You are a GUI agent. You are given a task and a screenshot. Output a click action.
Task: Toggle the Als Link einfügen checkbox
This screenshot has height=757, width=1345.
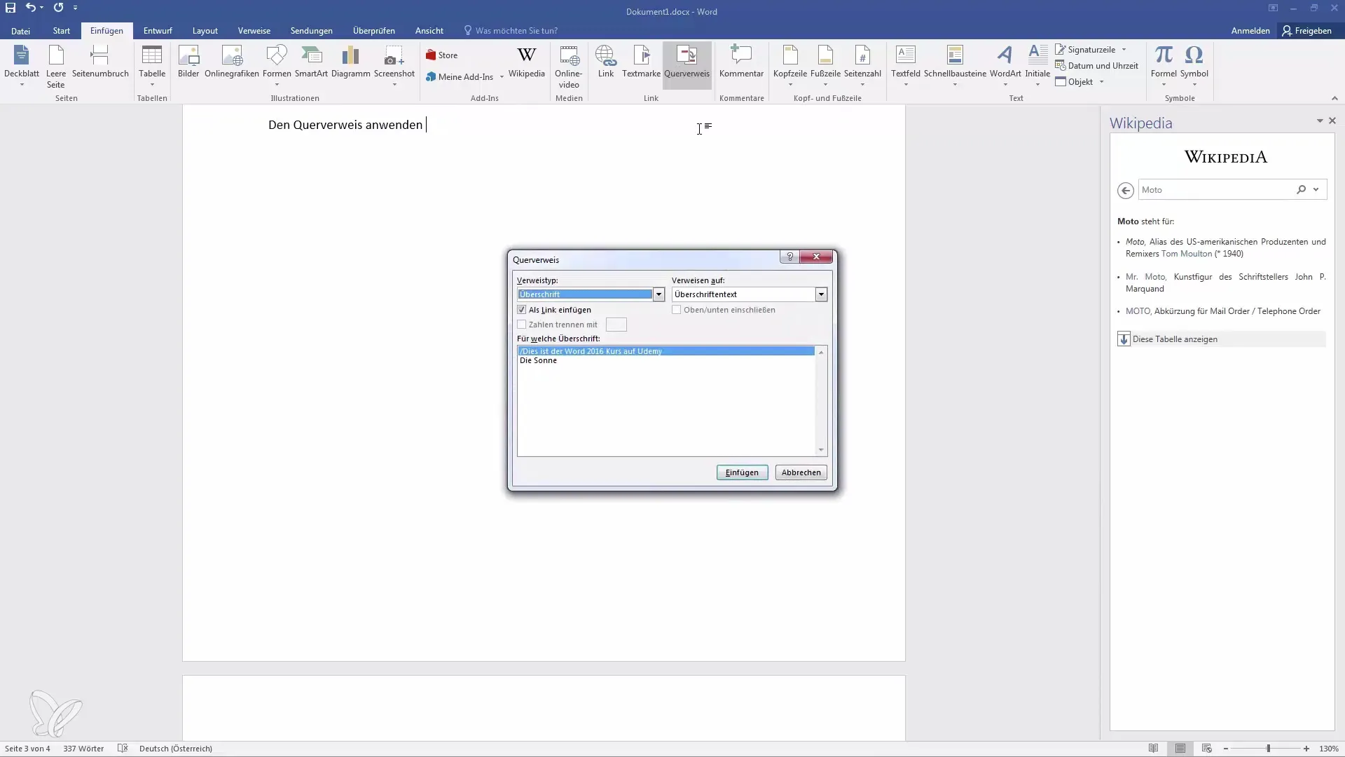(522, 310)
